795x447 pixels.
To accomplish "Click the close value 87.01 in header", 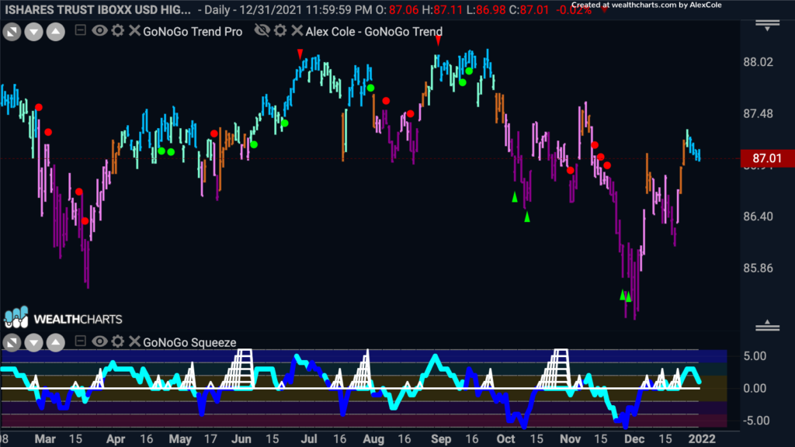I will coord(534,9).
